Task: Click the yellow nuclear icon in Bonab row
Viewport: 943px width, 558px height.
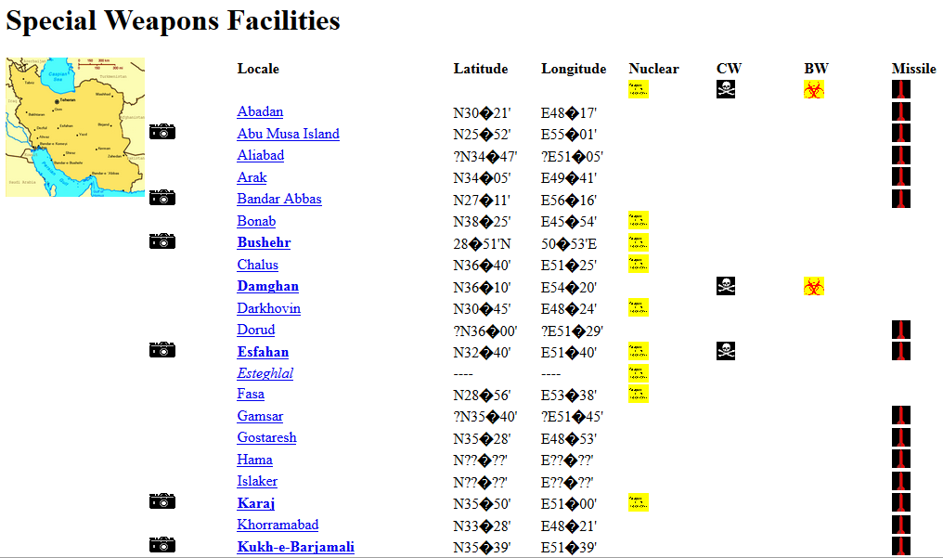Action: (x=639, y=221)
